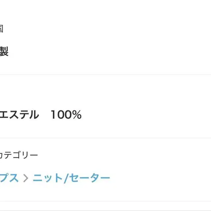Click the cut-off "国" label
This screenshot has width=211, height=211.
pyautogui.click(x=1, y=29)
